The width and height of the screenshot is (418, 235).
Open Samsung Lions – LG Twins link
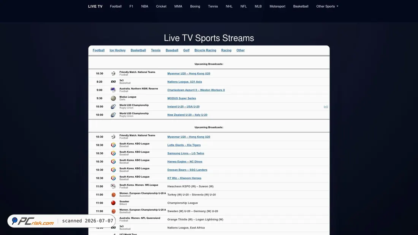tap(185, 153)
